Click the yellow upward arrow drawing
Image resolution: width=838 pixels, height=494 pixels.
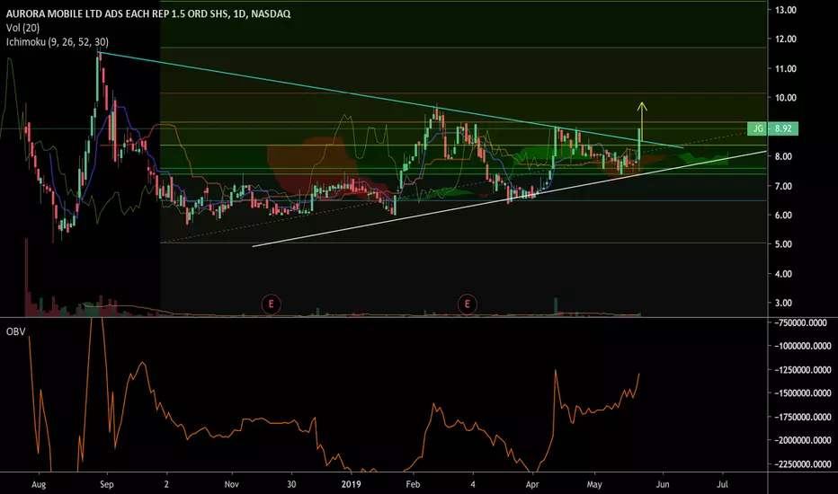(642, 122)
